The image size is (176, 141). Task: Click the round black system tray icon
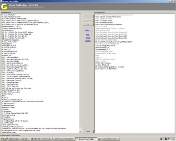click(166, 139)
